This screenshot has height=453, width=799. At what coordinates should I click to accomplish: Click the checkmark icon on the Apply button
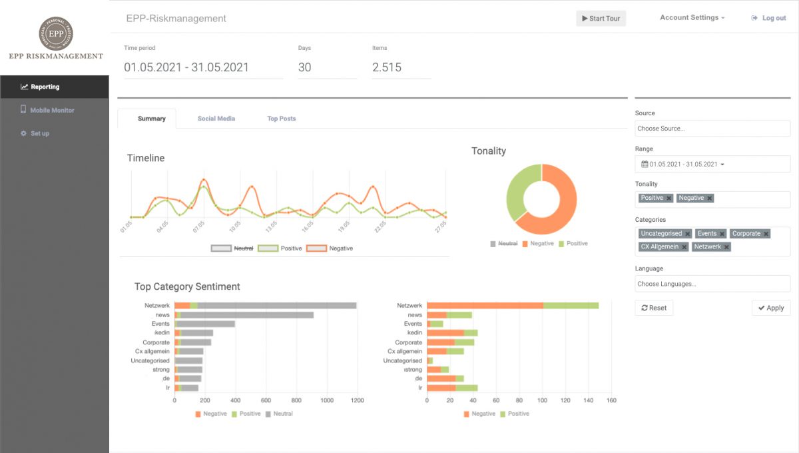[763, 307]
